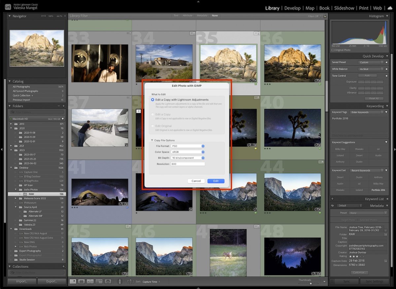
Task: Click the Edit button in the GIMP dialog
Action: coord(216,181)
